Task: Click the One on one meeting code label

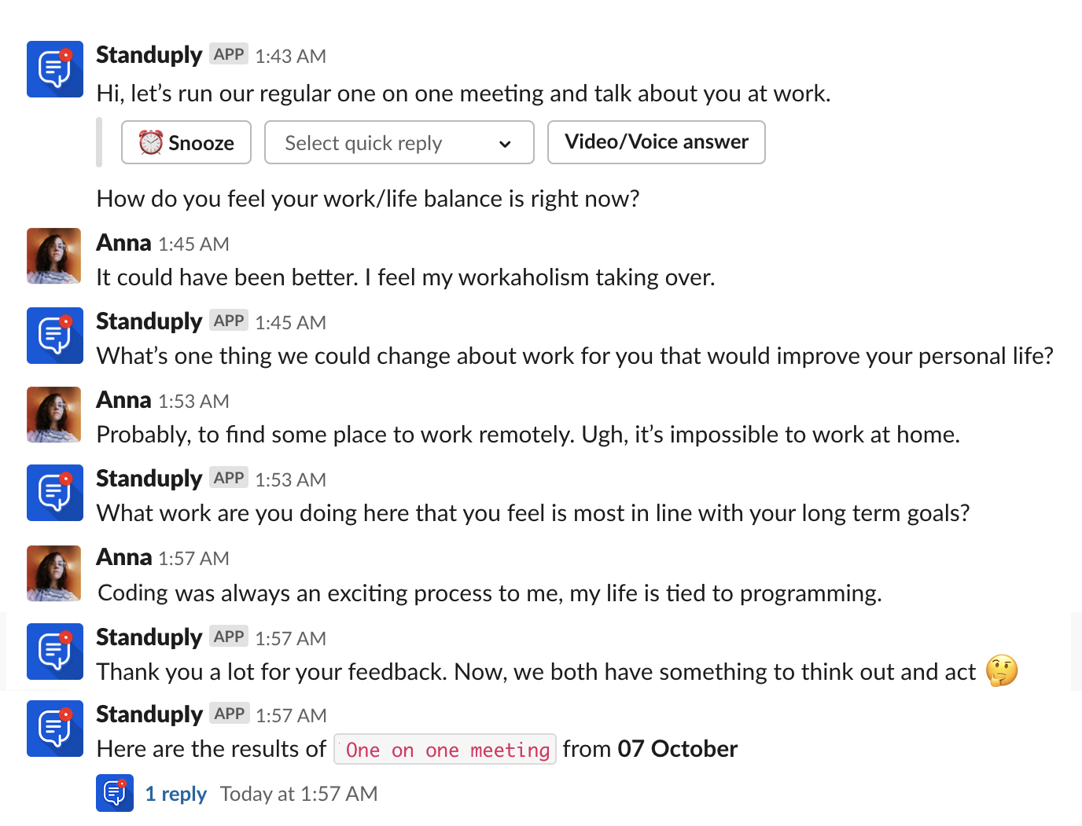Action: click(x=446, y=750)
